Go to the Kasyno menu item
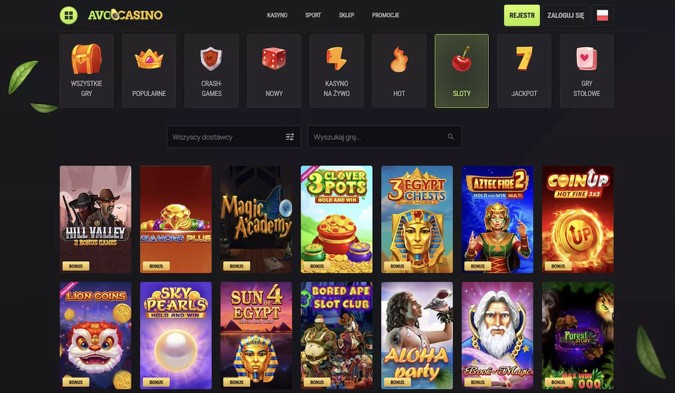 click(x=277, y=15)
